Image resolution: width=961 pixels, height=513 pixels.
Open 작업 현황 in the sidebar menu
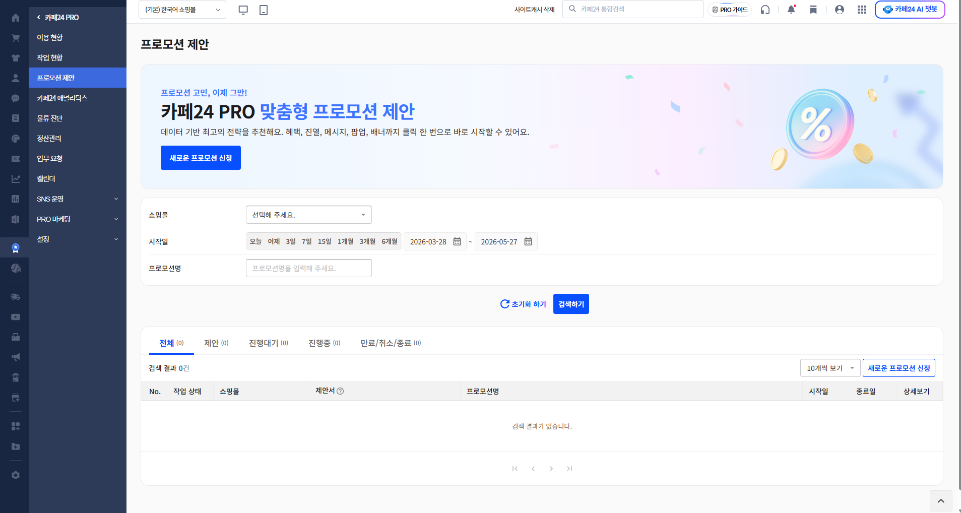pos(78,58)
